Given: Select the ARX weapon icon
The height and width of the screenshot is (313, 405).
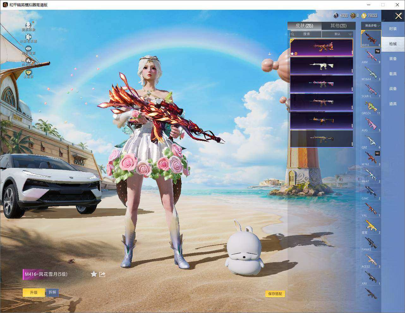Looking at the screenshot, I should point(371,277).
